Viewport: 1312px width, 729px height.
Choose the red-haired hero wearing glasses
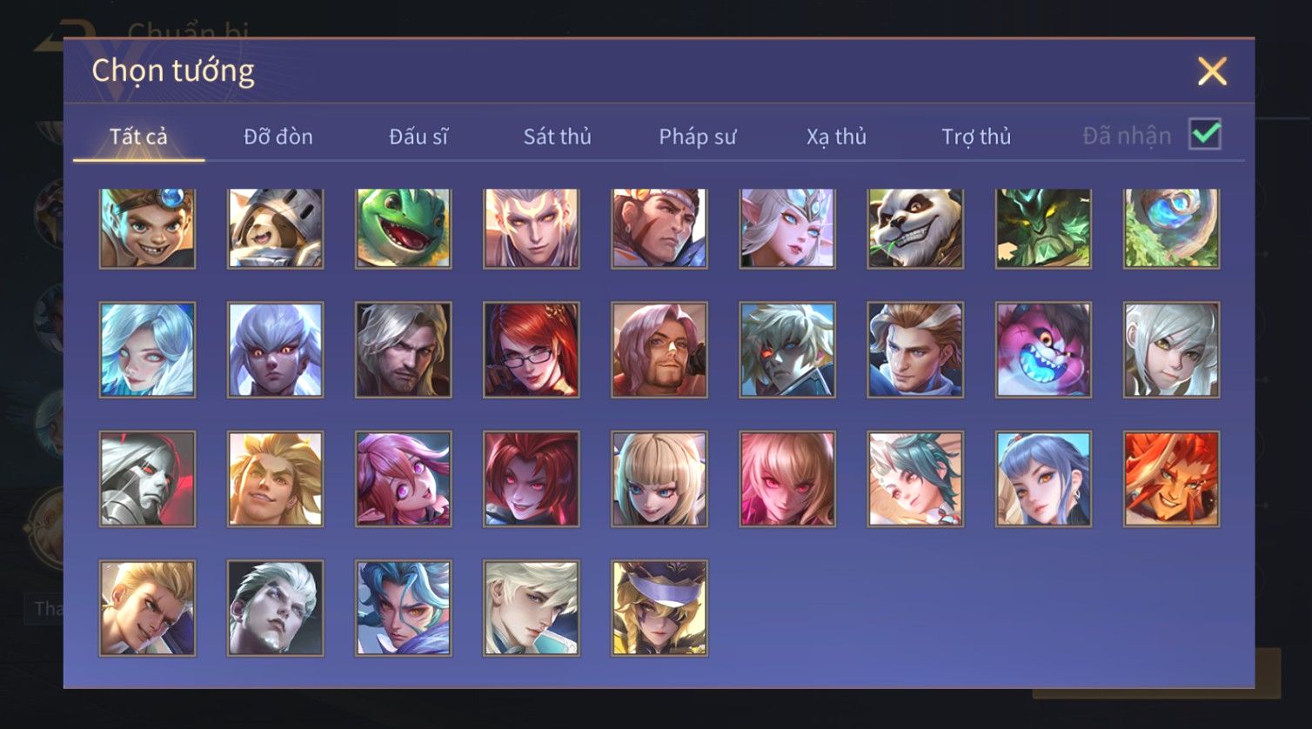[x=532, y=350]
